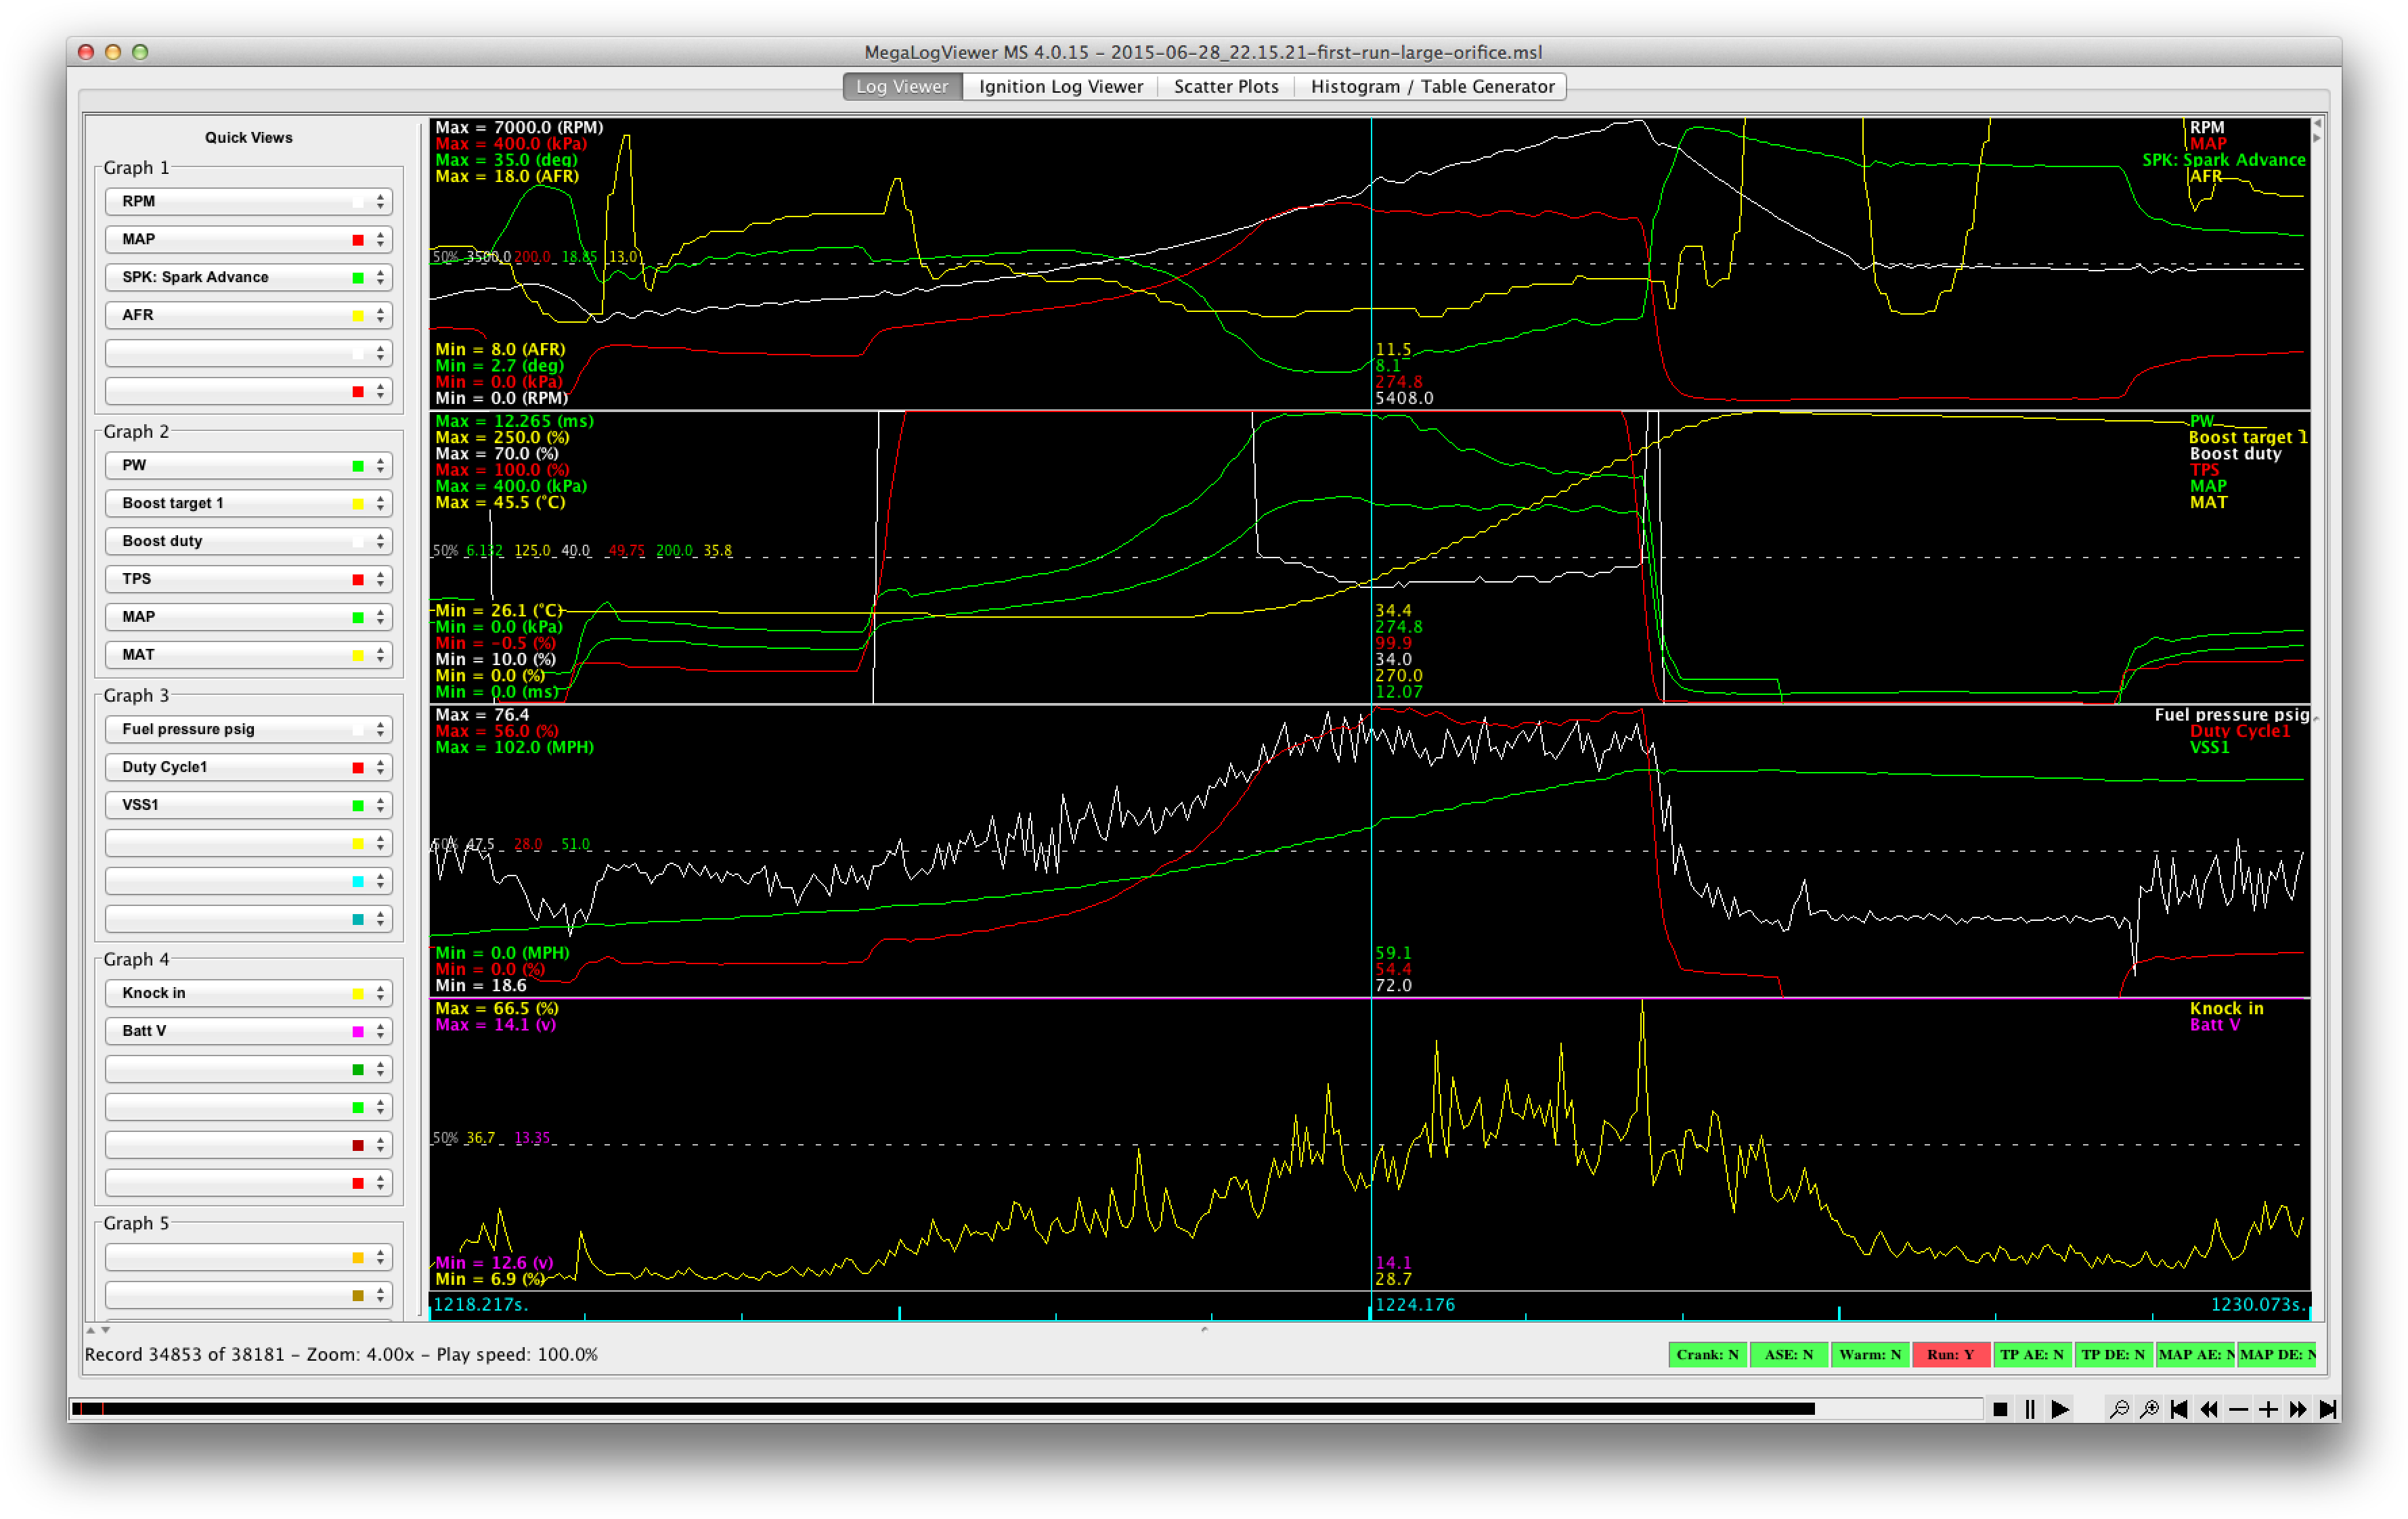Viewport: 2408px width, 1519px height.
Task: Toggle the MAP AE status indicator
Action: [2198, 1354]
